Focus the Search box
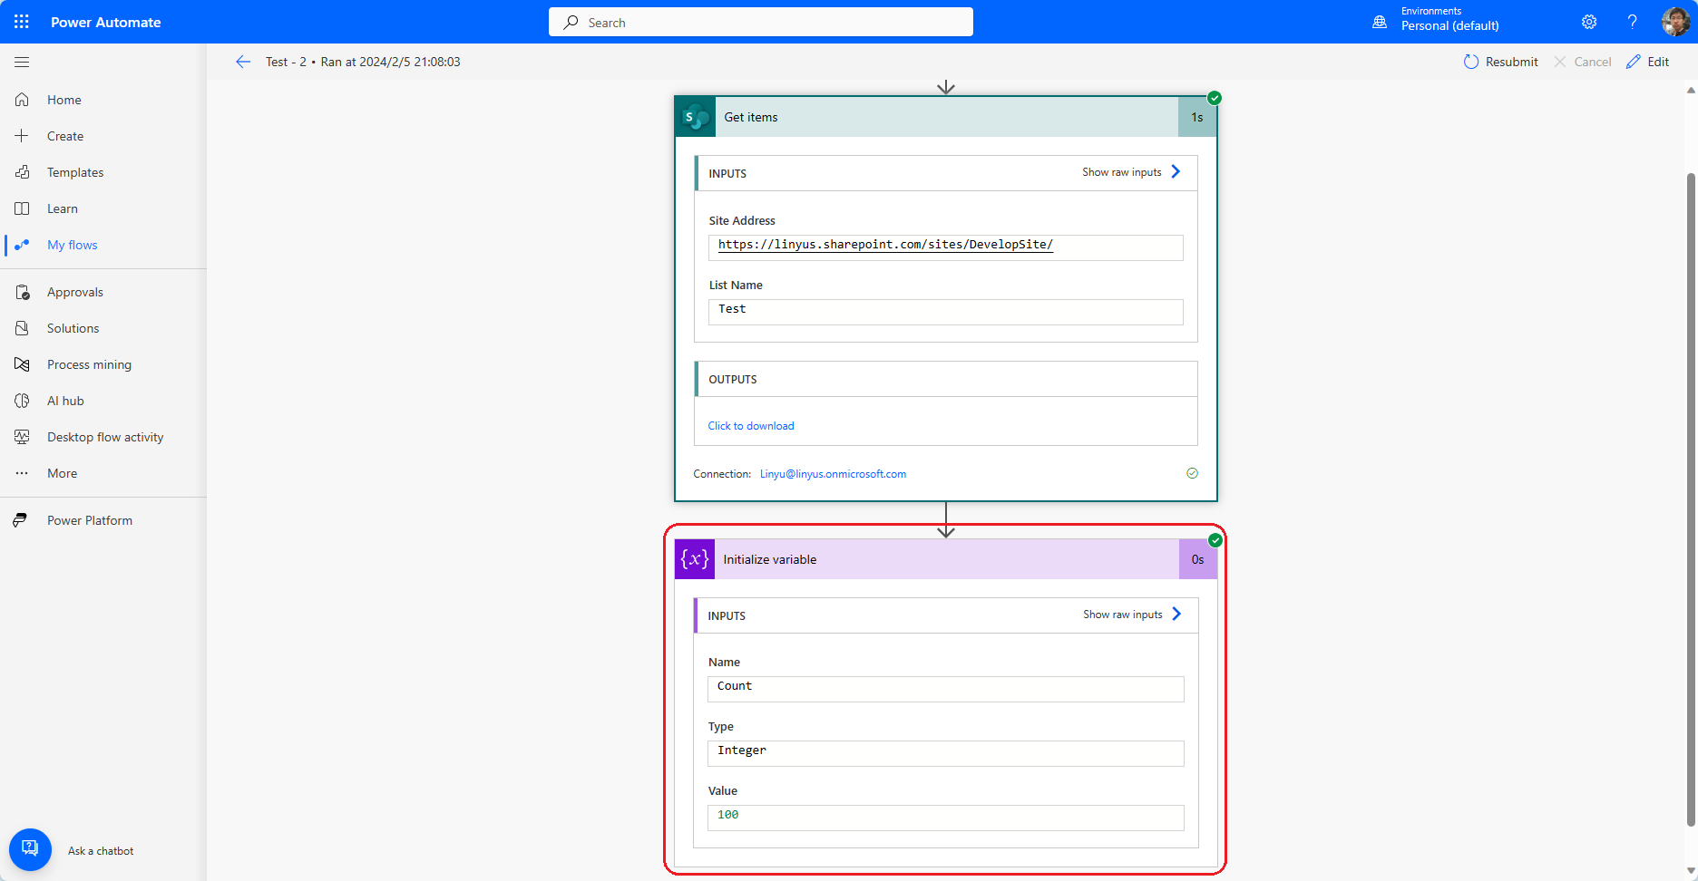The height and width of the screenshot is (881, 1698). coord(761,22)
